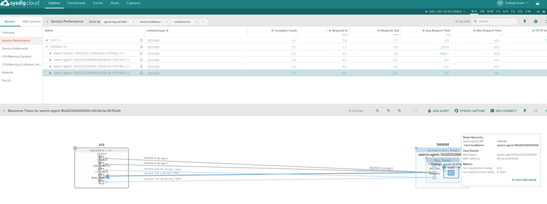
Task: Select the 1 M time range
Action: click(x=482, y=12)
